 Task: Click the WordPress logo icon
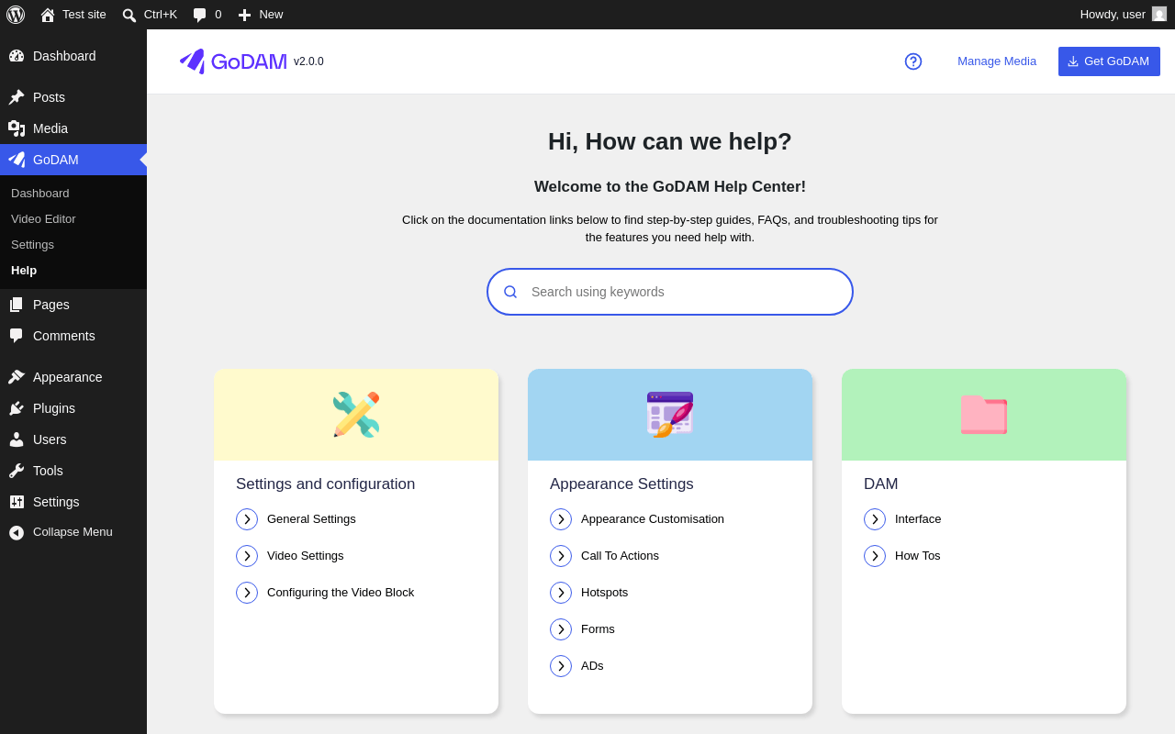16,15
